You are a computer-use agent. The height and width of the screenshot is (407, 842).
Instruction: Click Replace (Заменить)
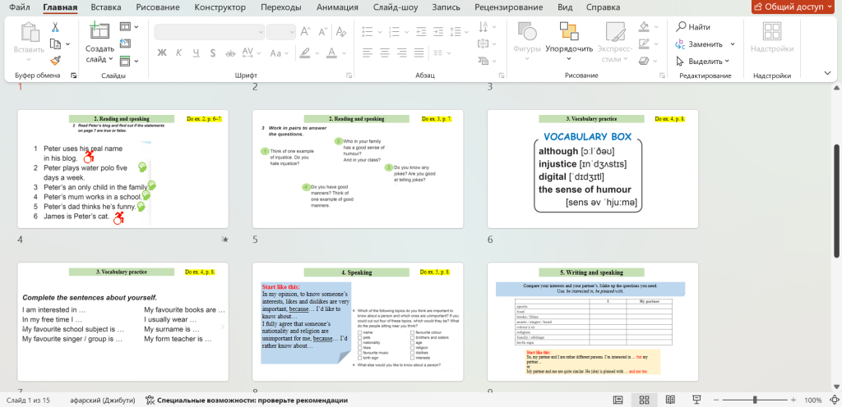[x=705, y=44]
